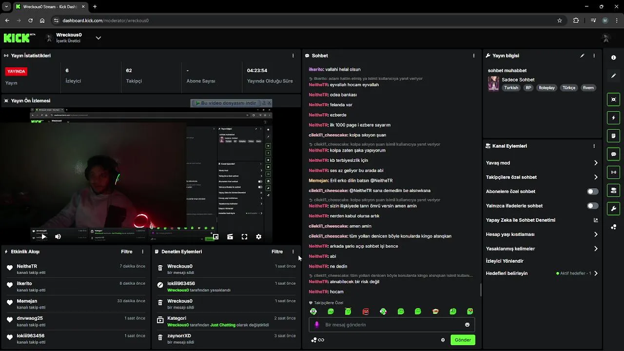Open Etkinlik Akışı options menu
This screenshot has height=351, width=624.
pyautogui.click(x=143, y=252)
